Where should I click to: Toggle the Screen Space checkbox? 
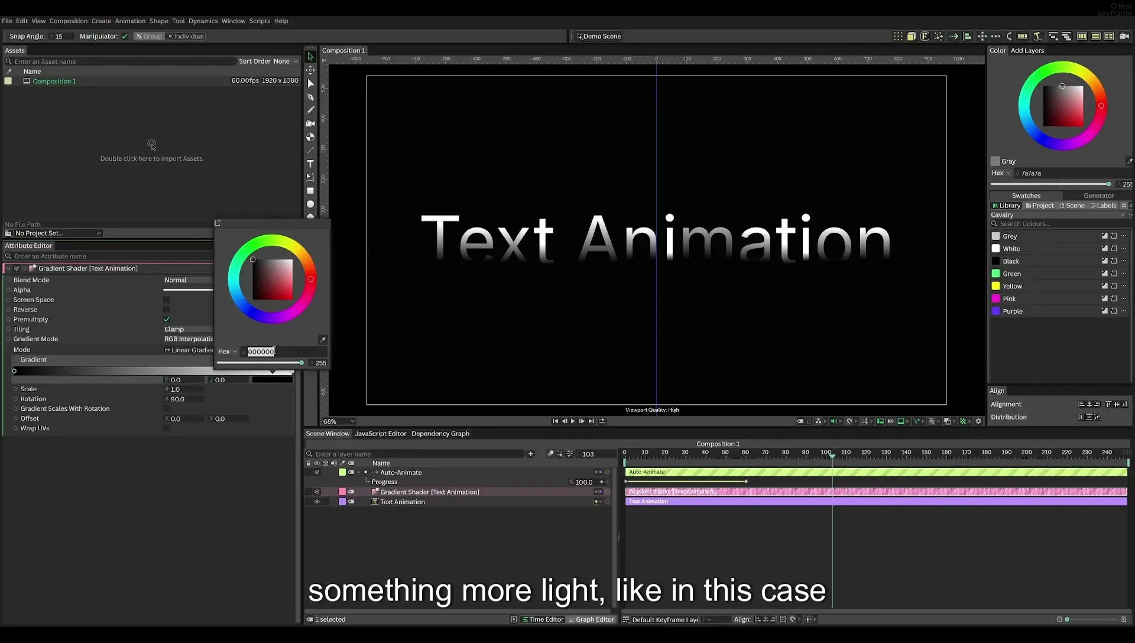pyautogui.click(x=167, y=300)
